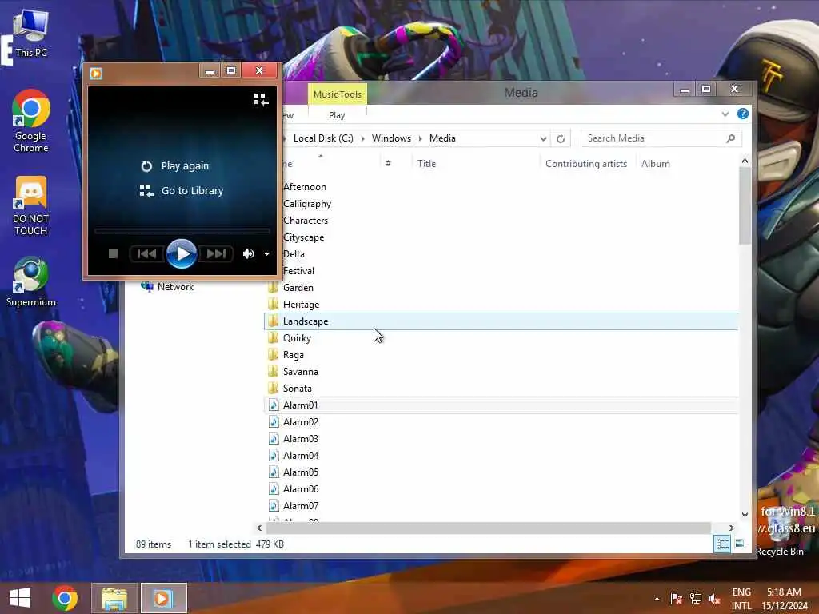
Task: Click Windows in the address path
Action: pos(391,138)
